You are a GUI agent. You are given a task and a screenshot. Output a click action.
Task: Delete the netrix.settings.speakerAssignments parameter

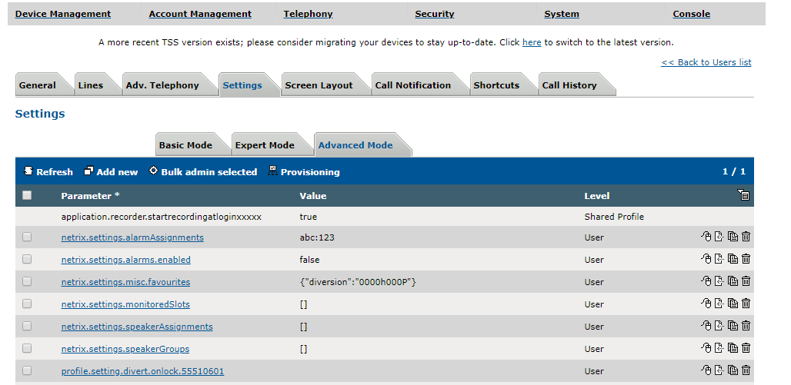pyautogui.click(x=746, y=326)
